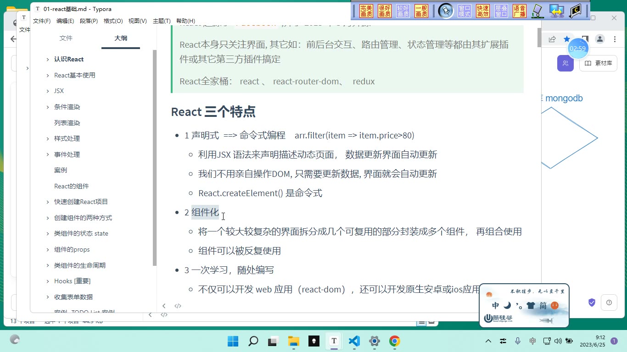This screenshot has height=352, width=627.
Task: Expand 条件渲染 outline node
Action: pyautogui.click(x=48, y=107)
